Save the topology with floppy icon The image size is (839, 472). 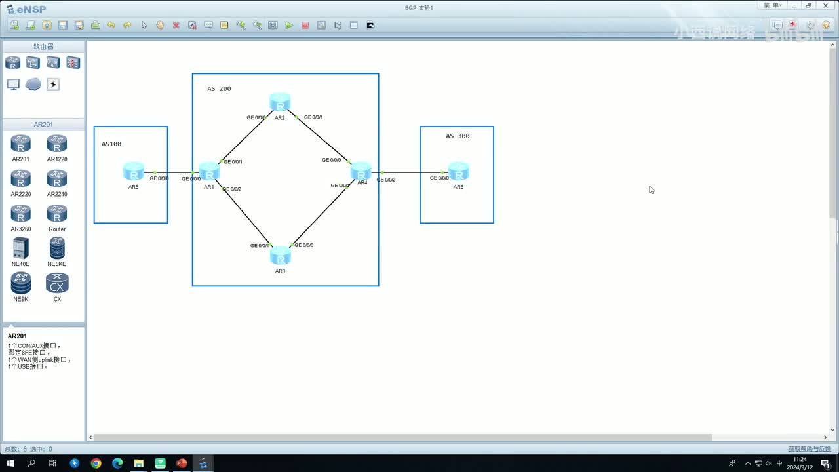tap(63, 25)
